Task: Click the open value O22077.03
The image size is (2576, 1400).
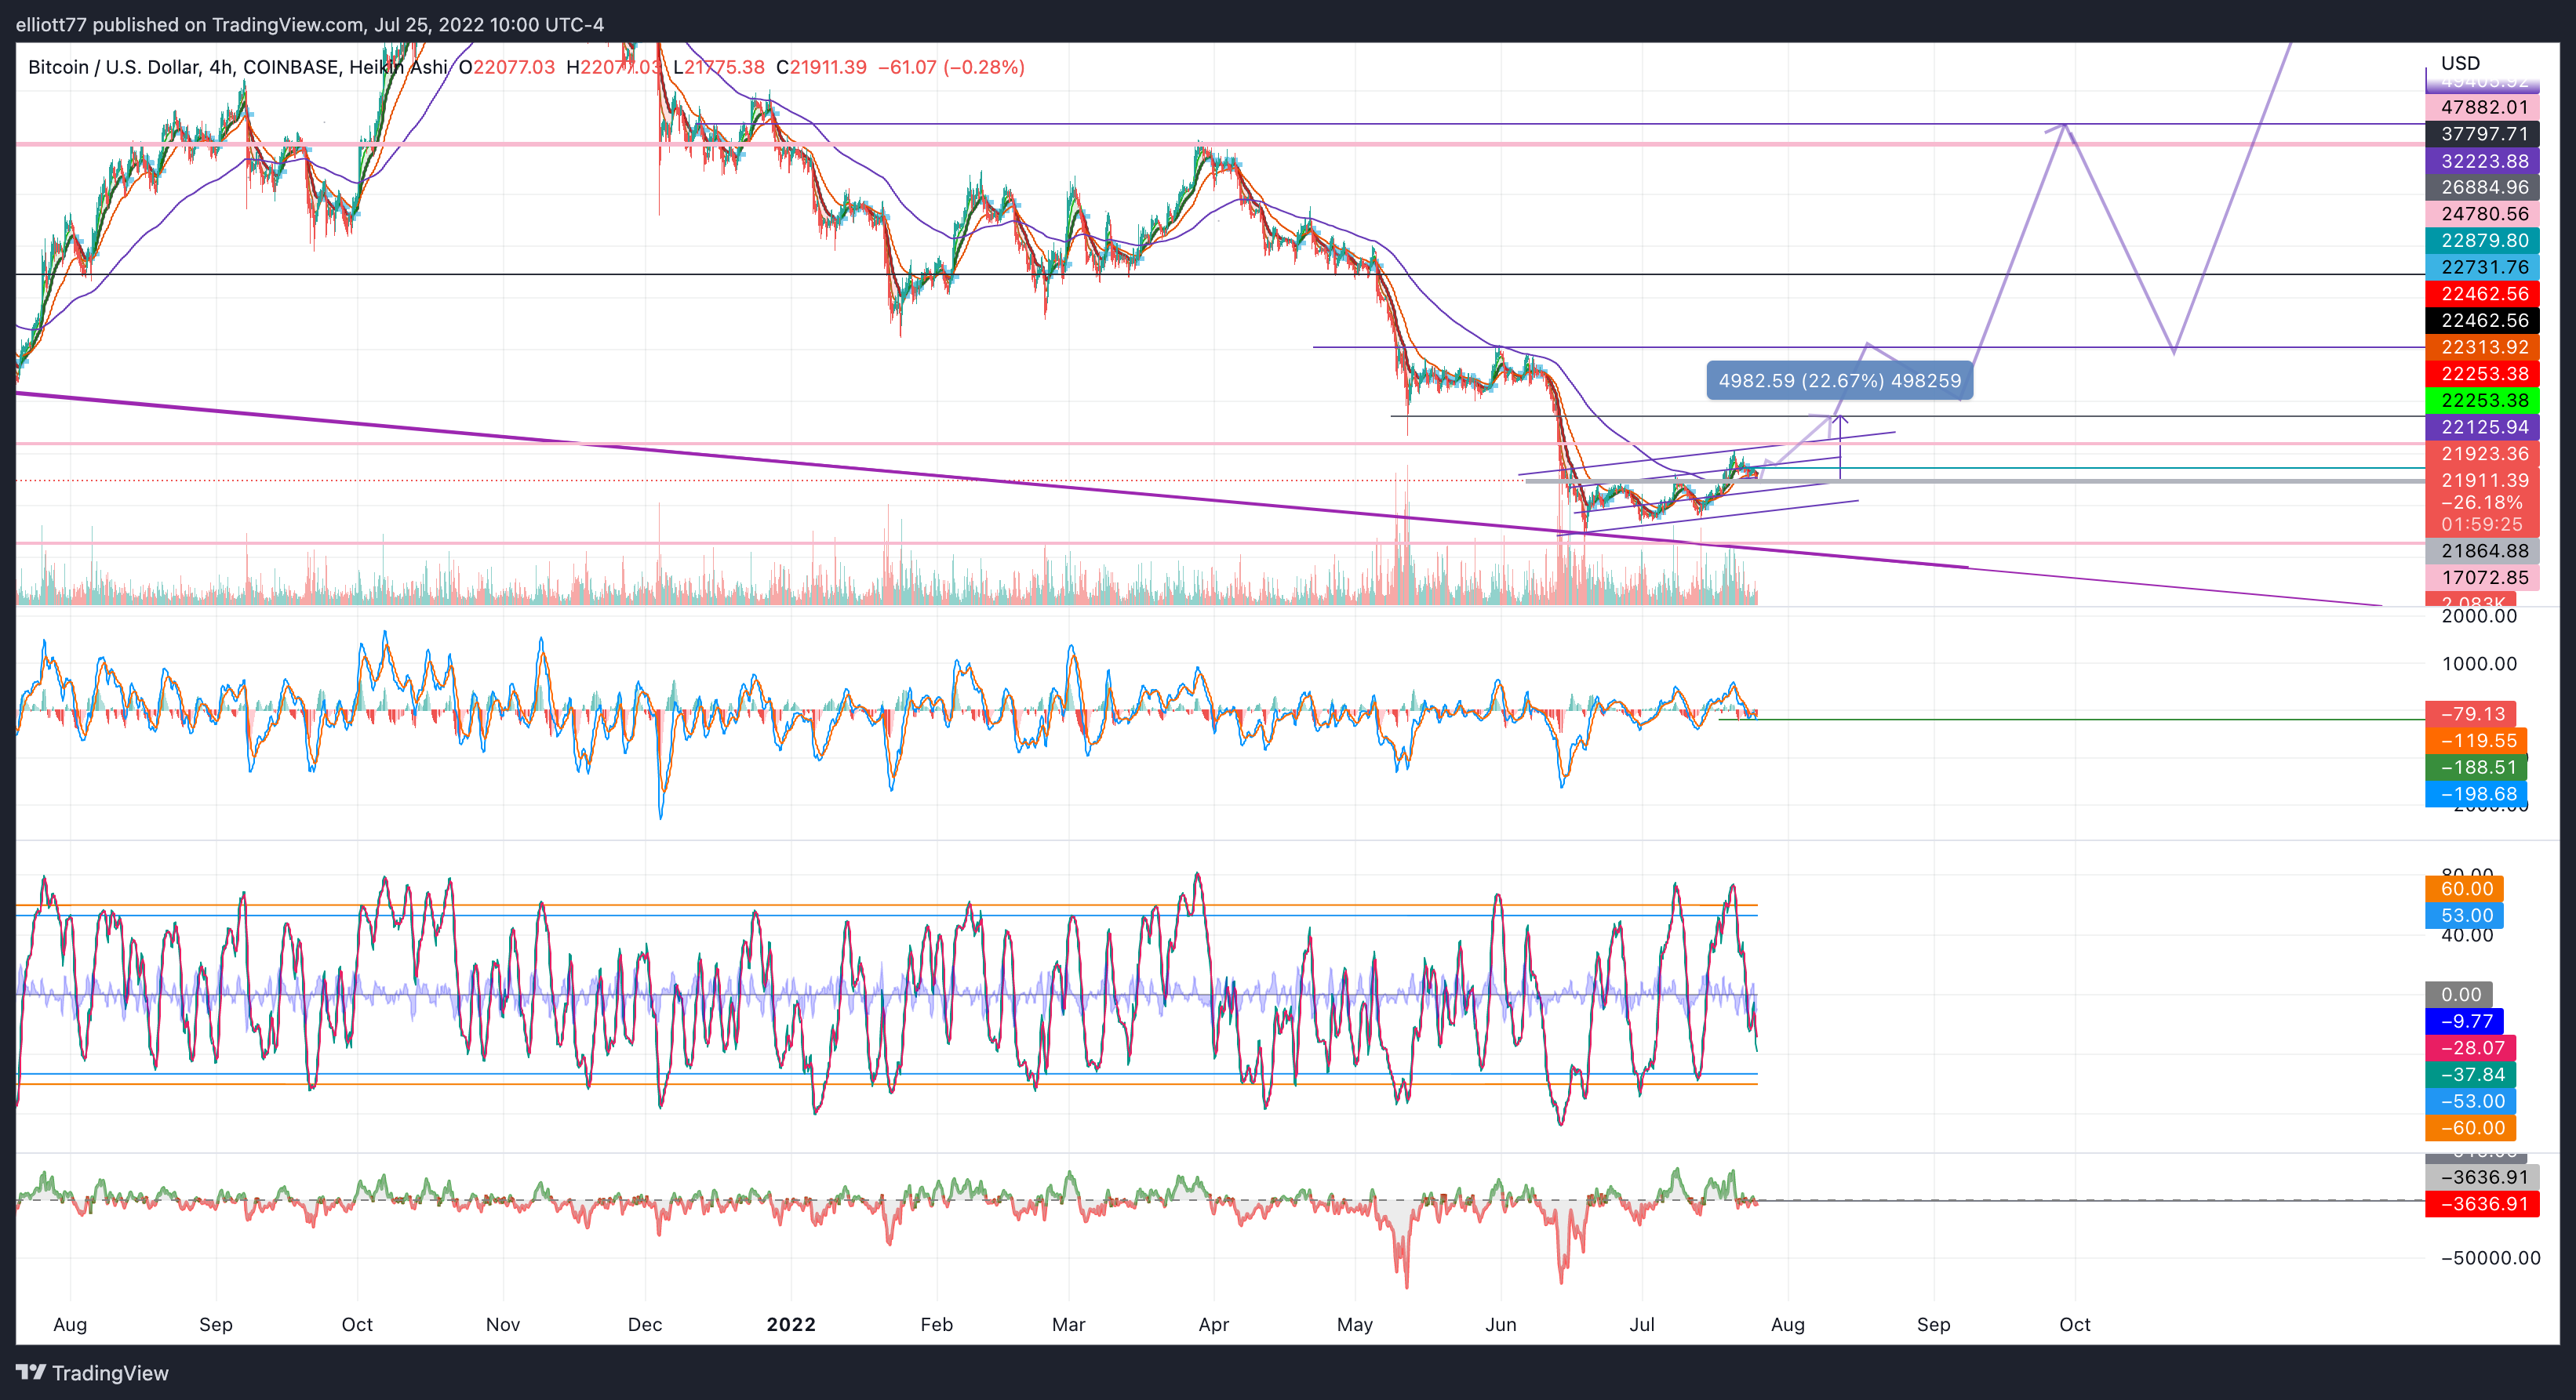Action: 507,67
